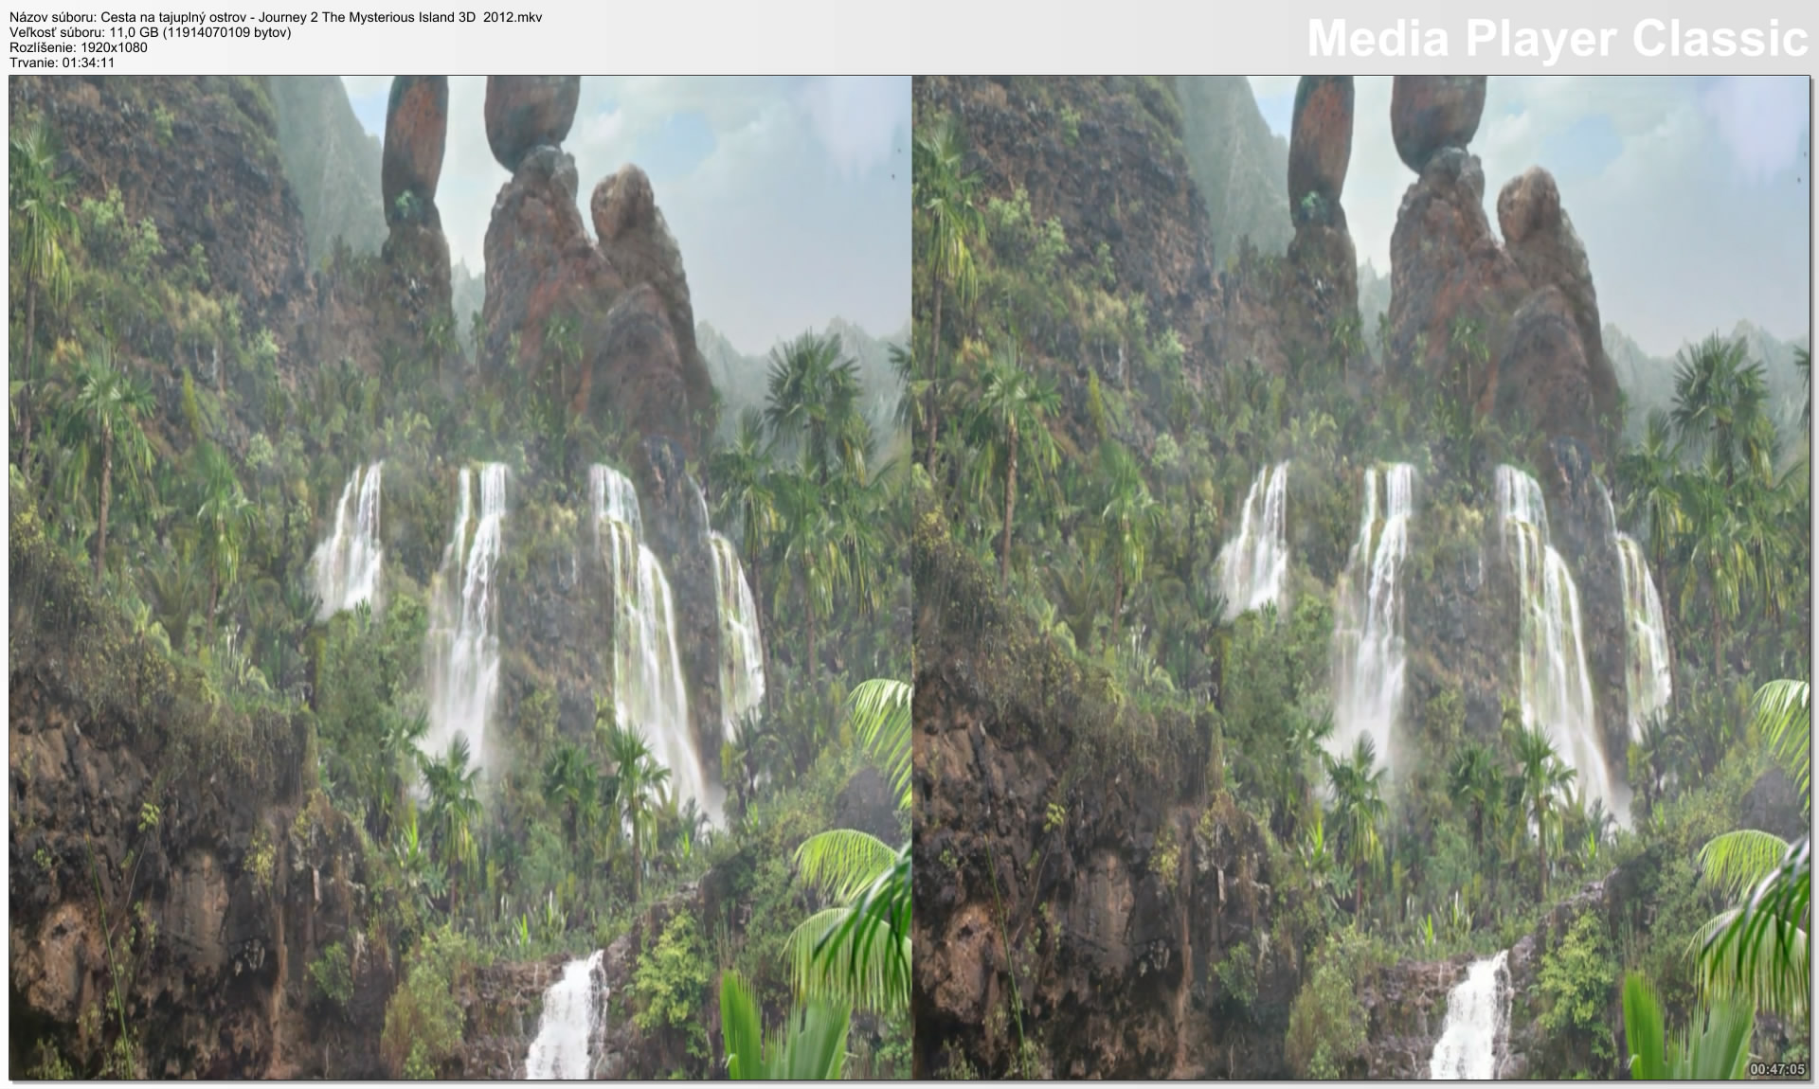Select the right stereoscopic video frame
Image resolution: width=1819 pixels, height=1089 pixels.
tap(1360, 578)
